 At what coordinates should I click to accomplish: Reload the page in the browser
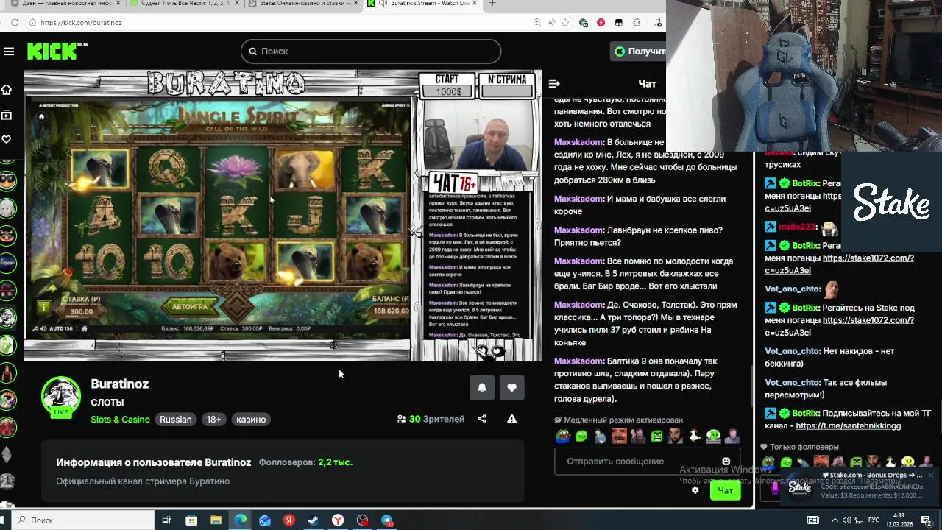tap(15, 23)
